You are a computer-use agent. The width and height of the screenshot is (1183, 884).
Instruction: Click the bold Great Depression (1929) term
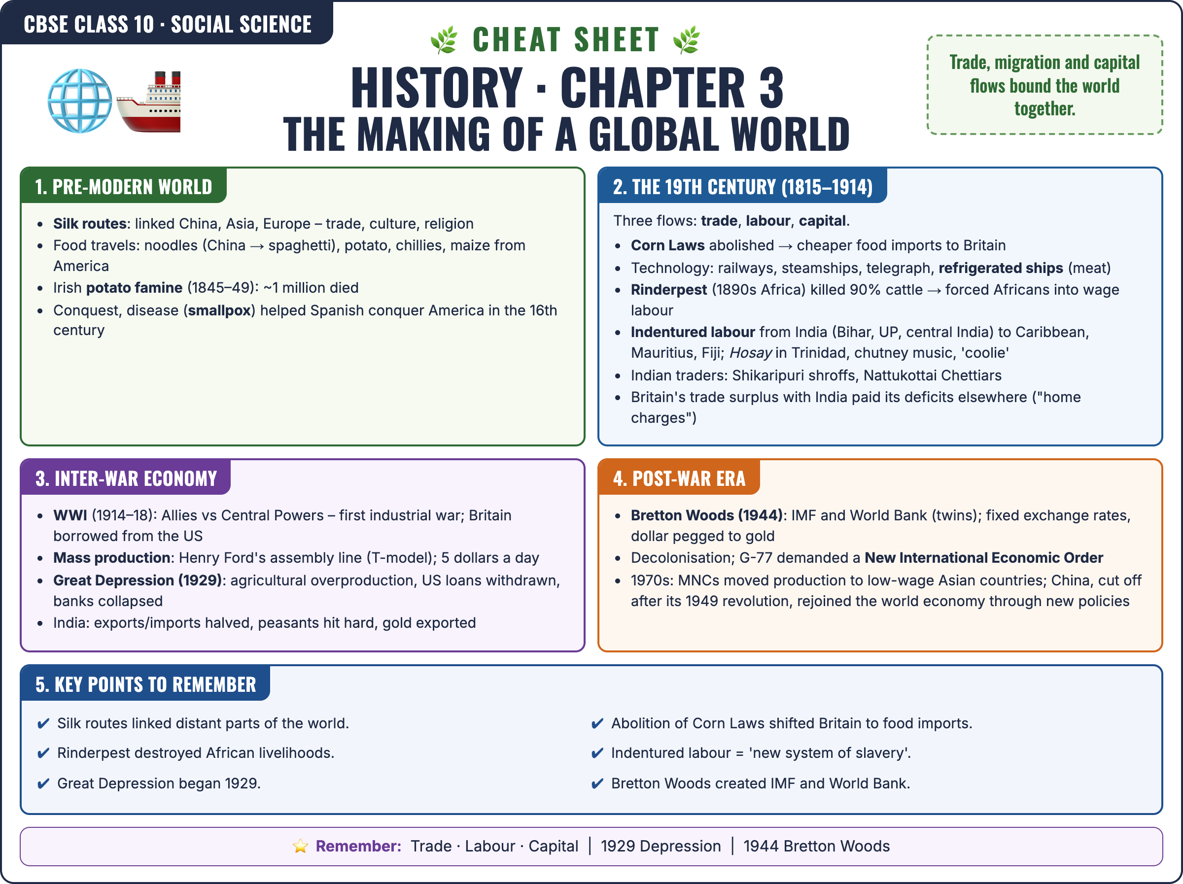pos(138,580)
